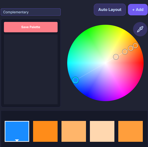Select the outermost orange handle on wheel
The image size is (148, 147).
(x=135, y=46)
